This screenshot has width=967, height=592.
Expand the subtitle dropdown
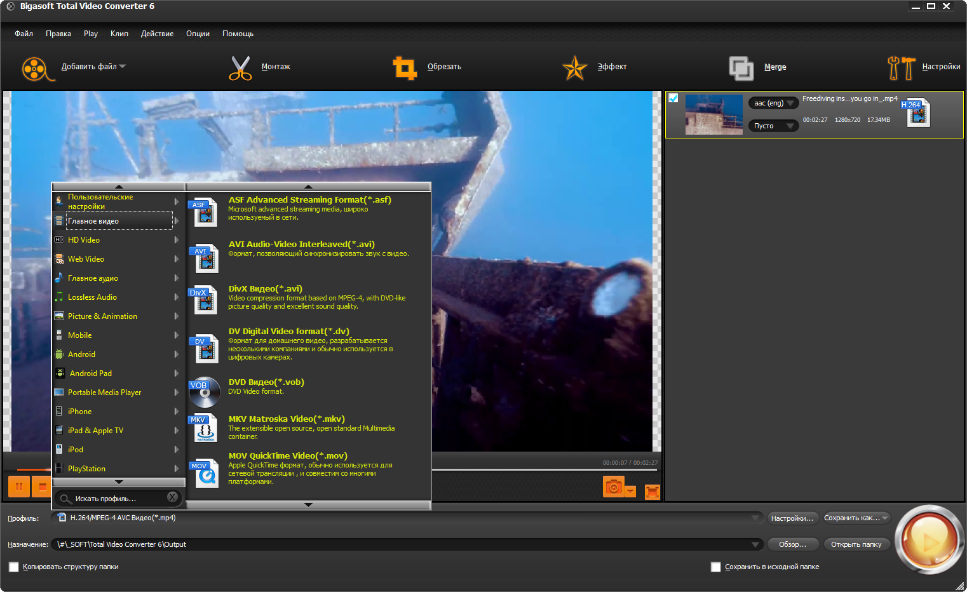tap(773, 126)
